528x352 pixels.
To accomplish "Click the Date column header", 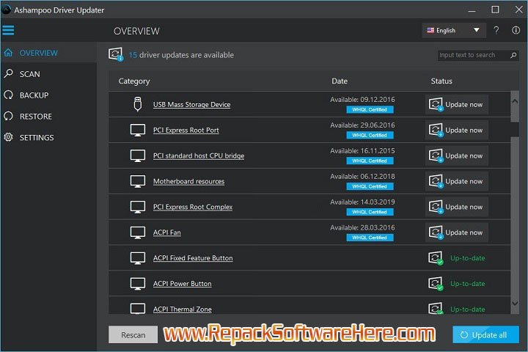I will click(340, 81).
